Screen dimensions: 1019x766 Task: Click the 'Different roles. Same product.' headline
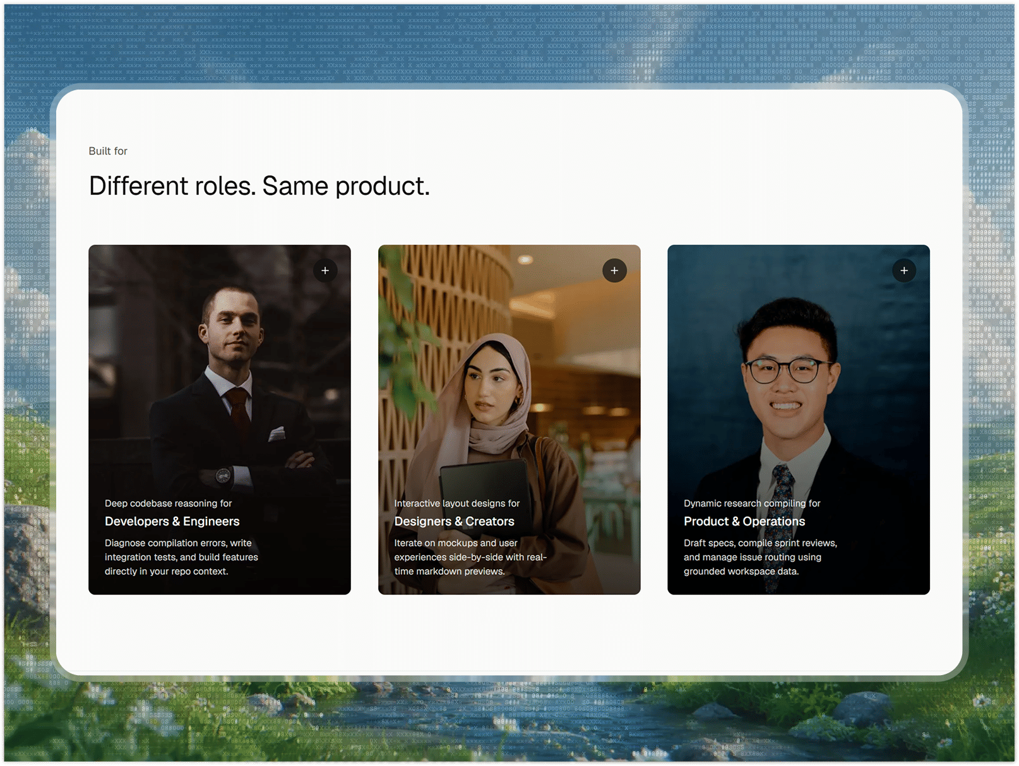click(x=259, y=186)
